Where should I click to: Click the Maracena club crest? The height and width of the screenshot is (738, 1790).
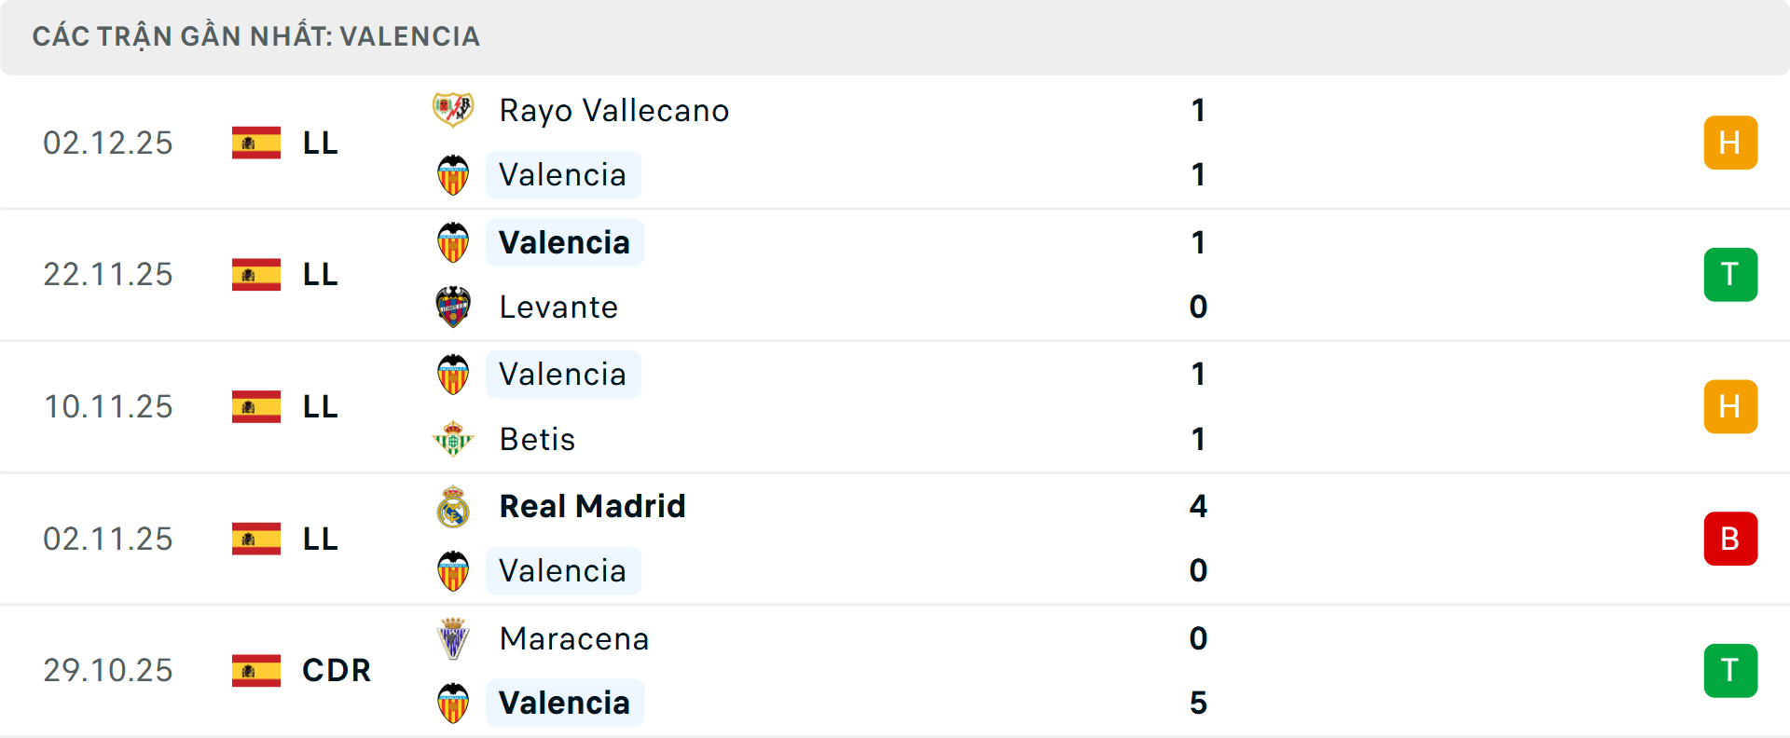point(453,638)
